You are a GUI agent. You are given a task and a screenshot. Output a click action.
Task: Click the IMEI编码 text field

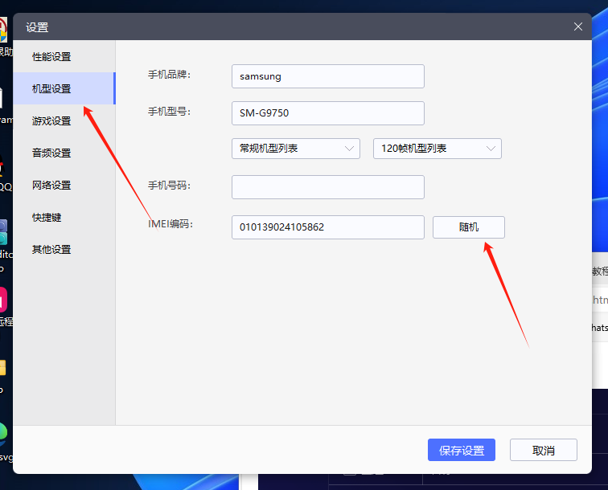[x=327, y=227]
